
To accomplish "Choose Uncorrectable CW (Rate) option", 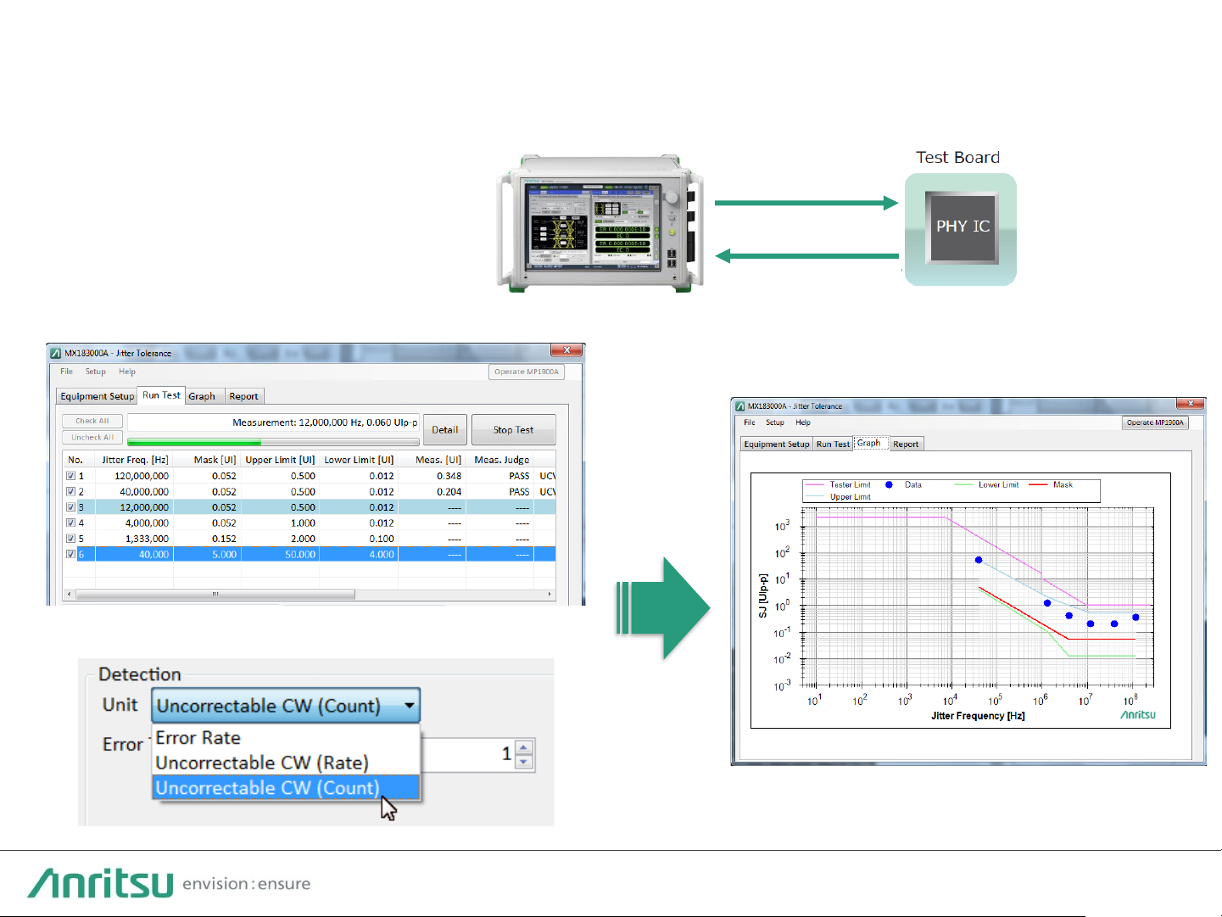I will [x=286, y=763].
